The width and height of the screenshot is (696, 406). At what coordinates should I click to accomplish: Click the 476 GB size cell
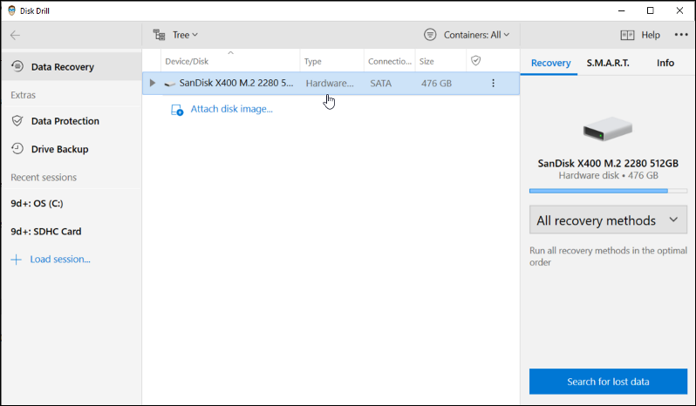point(436,83)
